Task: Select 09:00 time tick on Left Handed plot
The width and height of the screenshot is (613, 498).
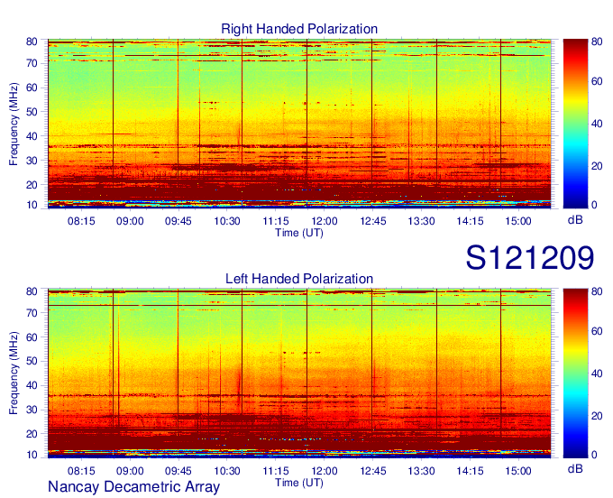Action: pos(130,471)
